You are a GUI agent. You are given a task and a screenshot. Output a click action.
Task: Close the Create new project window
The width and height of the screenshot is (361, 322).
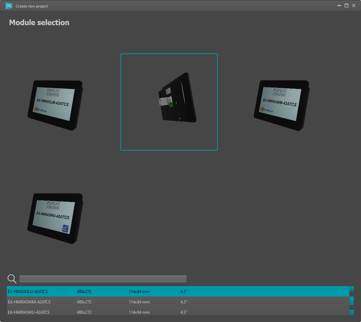point(354,6)
